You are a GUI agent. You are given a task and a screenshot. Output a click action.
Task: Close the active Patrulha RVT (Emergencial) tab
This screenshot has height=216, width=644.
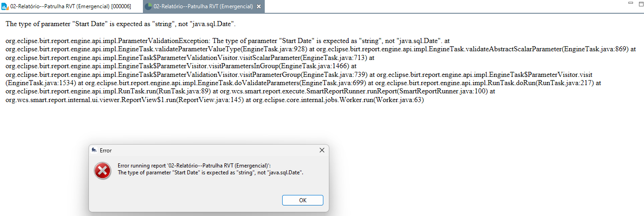[259, 7]
